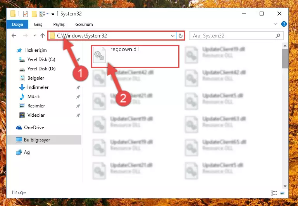Expand the ribbon with the chevron
Screen dimensions: 298x206
point(276,24)
